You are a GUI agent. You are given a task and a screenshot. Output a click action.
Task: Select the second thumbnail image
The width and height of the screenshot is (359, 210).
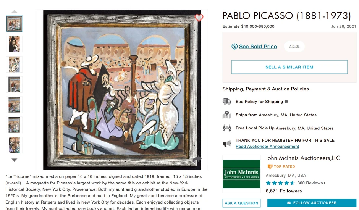click(15, 44)
